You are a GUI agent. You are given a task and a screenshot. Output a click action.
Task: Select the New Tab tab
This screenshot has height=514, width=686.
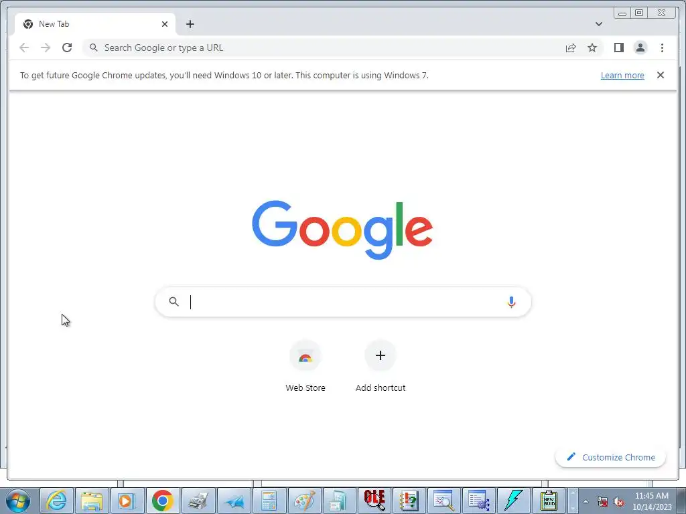point(95,24)
